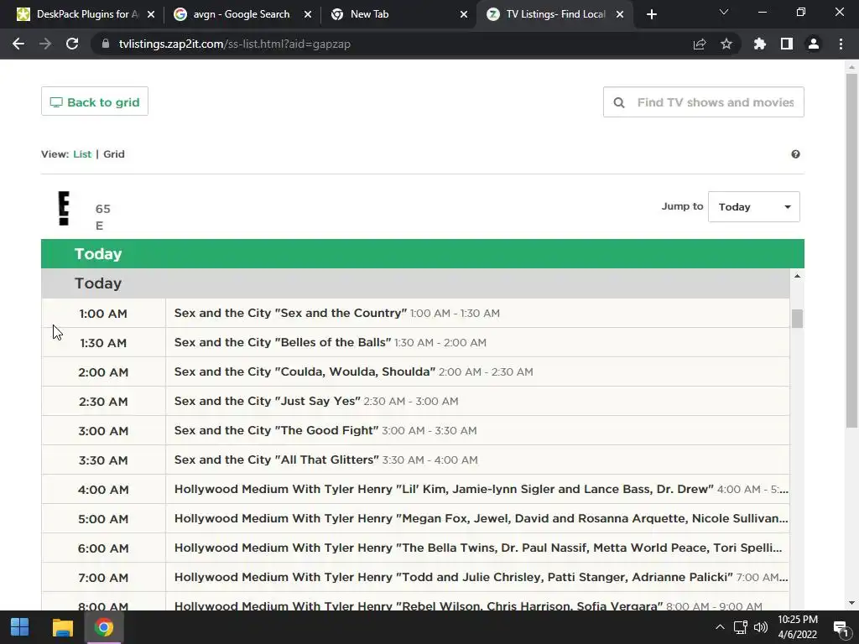Open network status tray icon
This screenshot has height=644, width=859.
741,627
